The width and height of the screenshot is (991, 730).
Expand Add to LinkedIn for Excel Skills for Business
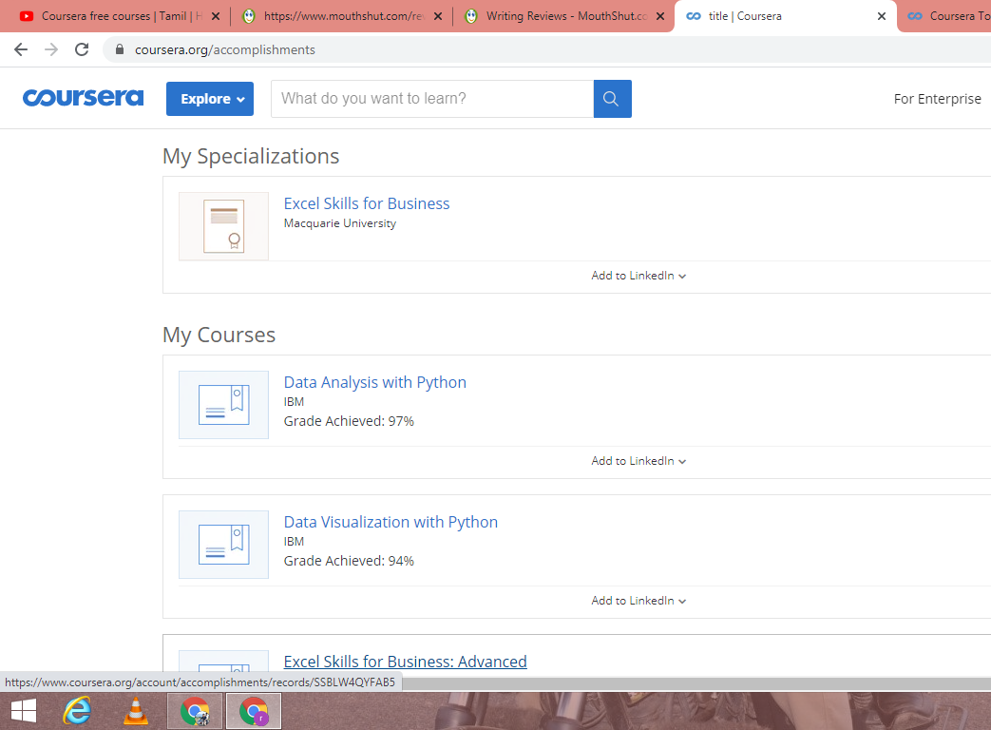click(638, 276)
